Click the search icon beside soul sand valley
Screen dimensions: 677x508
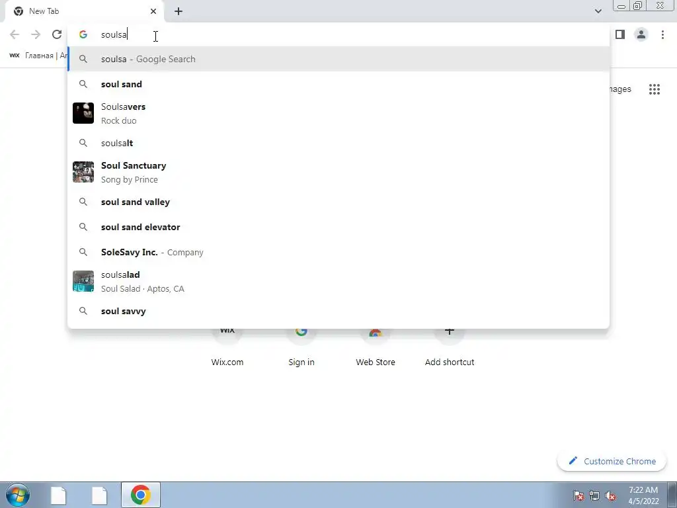(x=83, y=202)
